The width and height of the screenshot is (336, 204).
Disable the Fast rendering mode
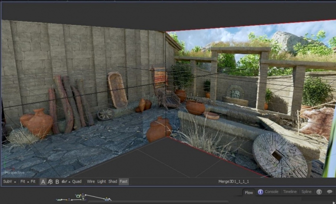pyautogui.click(x=124, y=181)
